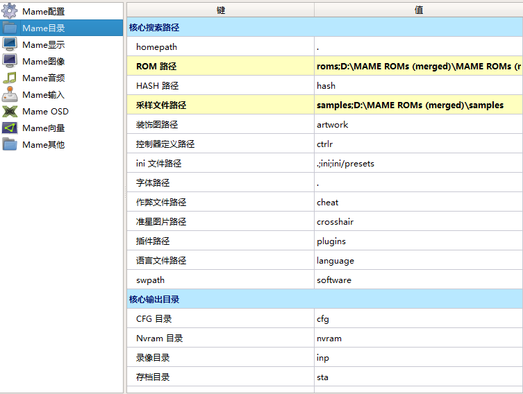The image size is (523, 394).
Task: Switch to Mame图像 settings
Action: click(43, 61)
